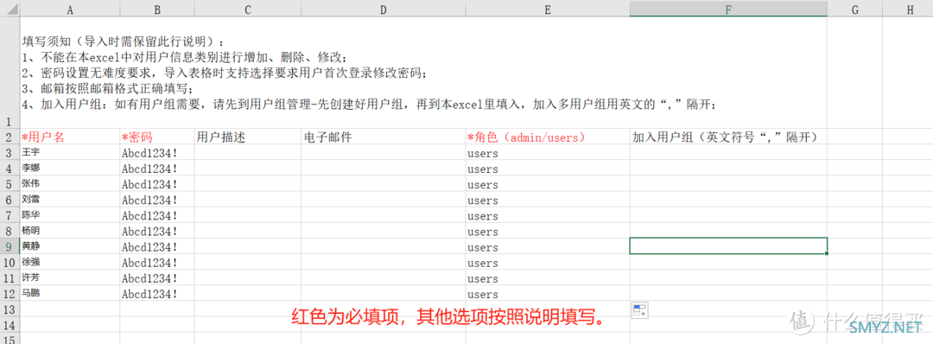Click the users role cell for 陈华
The width and height of the screenshot is (933, 344).
[548, 215]
